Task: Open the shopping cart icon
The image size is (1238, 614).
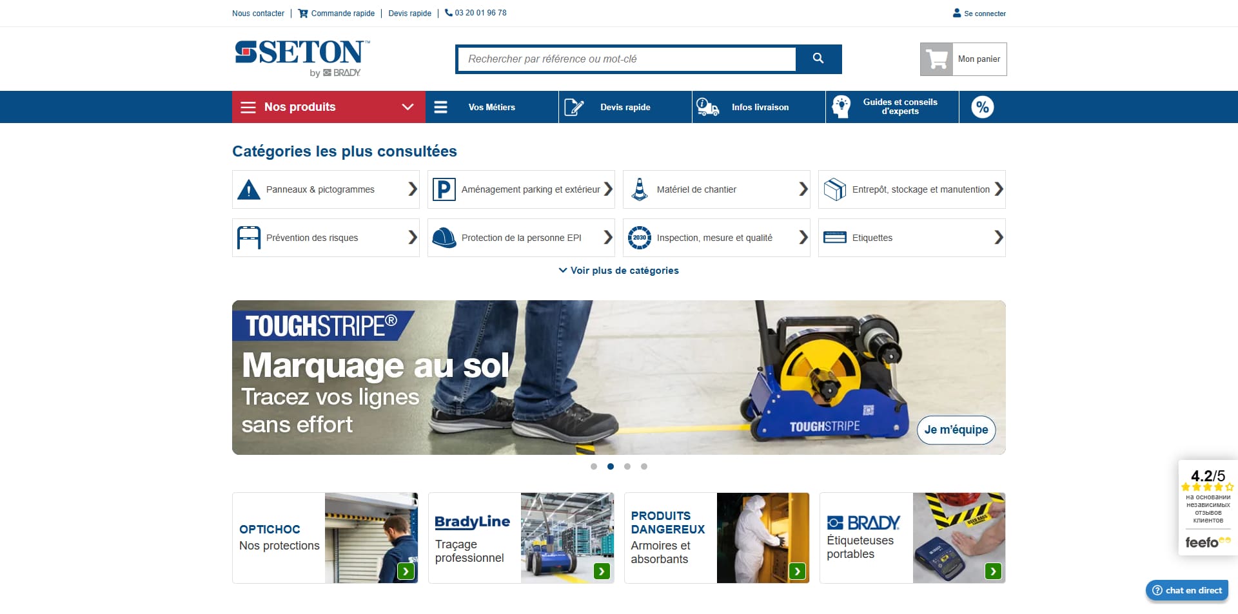Action: (x=936, y=59)
